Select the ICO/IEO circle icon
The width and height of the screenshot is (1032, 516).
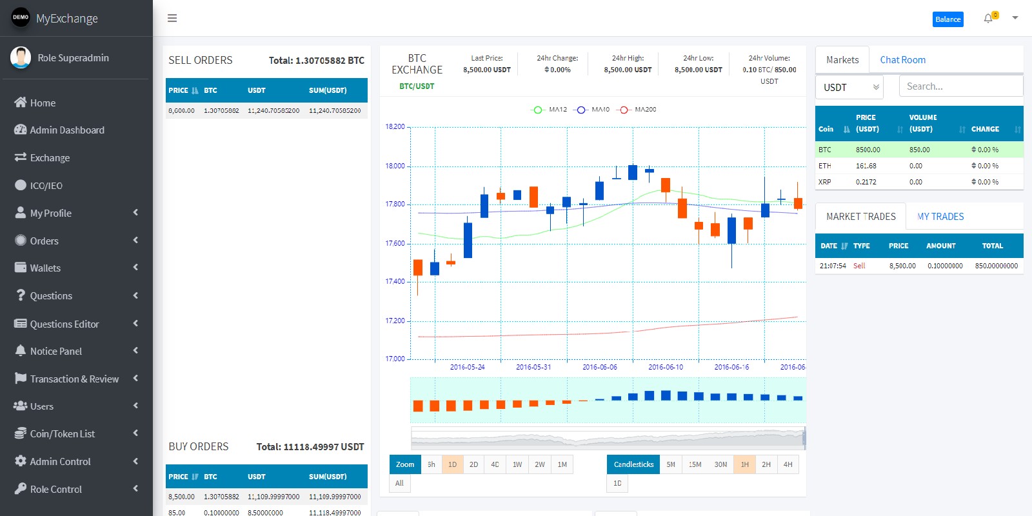tap(21, 185)
